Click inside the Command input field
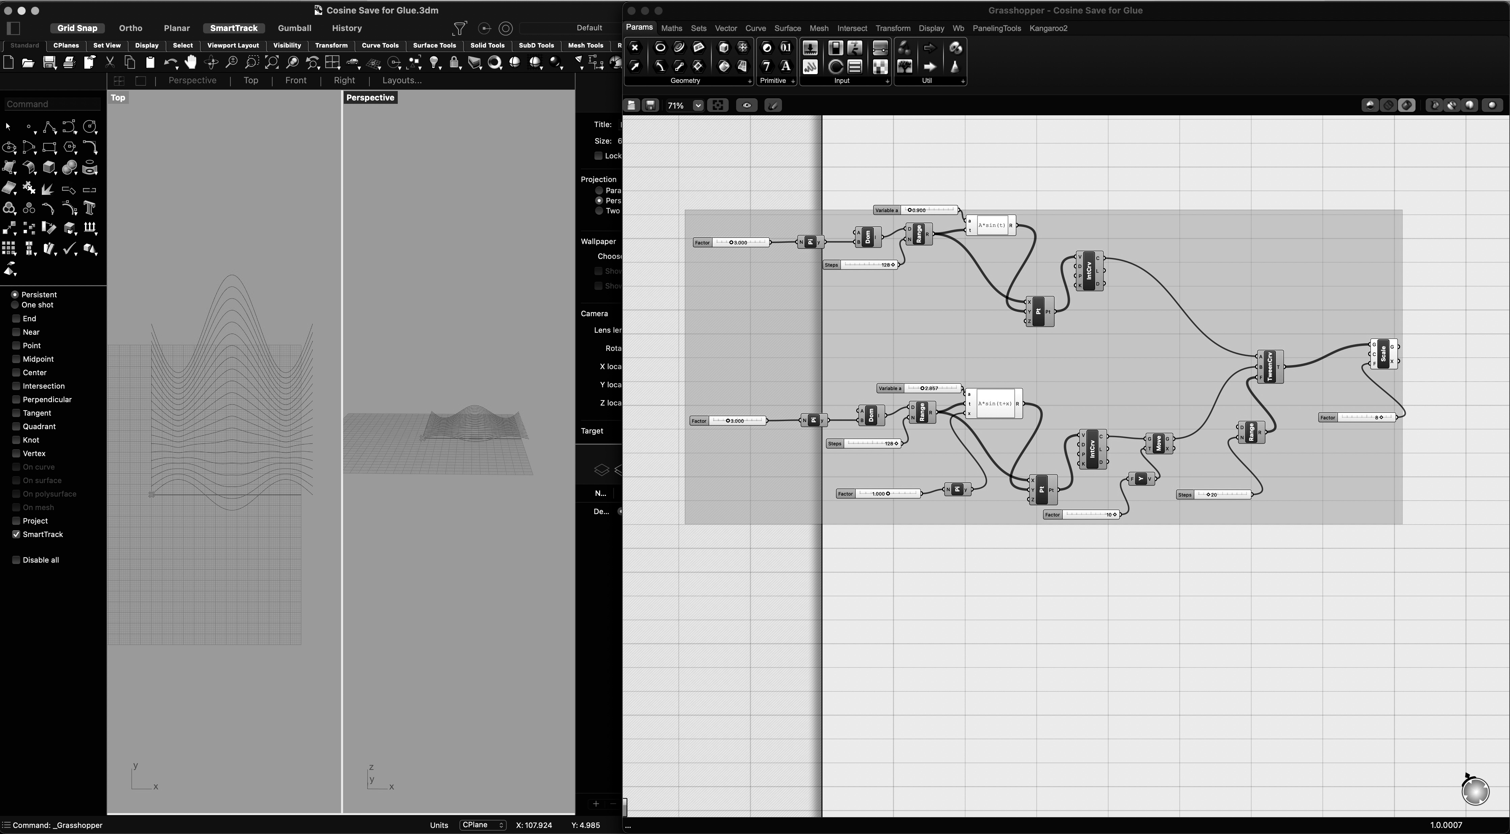Image resolution: width=1510 pixels, height=834 pixels. (52, 104)
